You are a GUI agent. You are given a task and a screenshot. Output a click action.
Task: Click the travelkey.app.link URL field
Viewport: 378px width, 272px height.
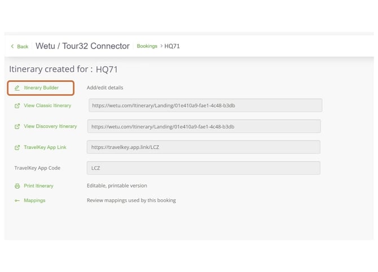click(204, 147)
